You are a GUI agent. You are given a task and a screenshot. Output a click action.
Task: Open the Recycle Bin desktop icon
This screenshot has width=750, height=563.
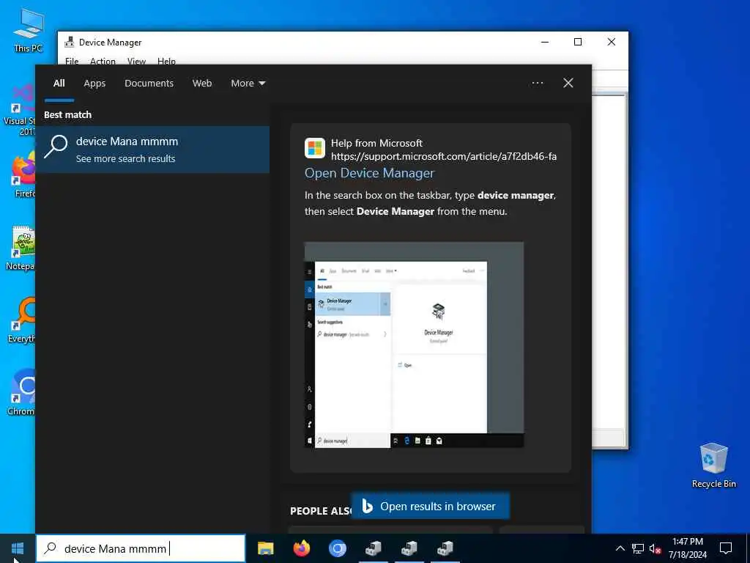(x=713, y=465)
